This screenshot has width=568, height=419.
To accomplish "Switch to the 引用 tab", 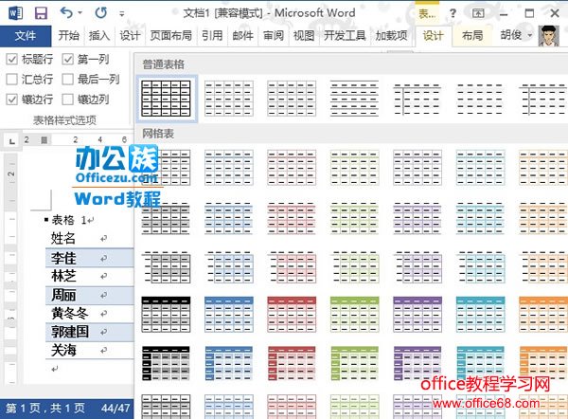I will click(x=212, y=36).
